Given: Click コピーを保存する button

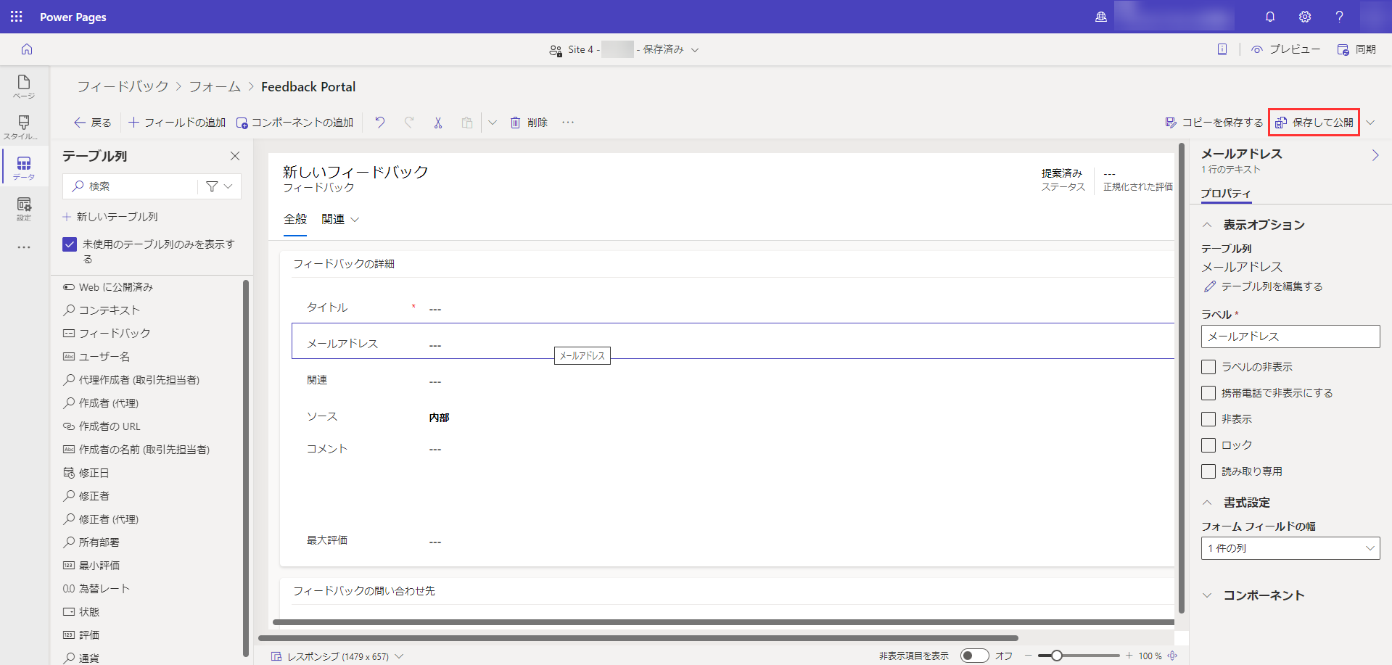Looking at the screenshot, I should coord(1214,123).
